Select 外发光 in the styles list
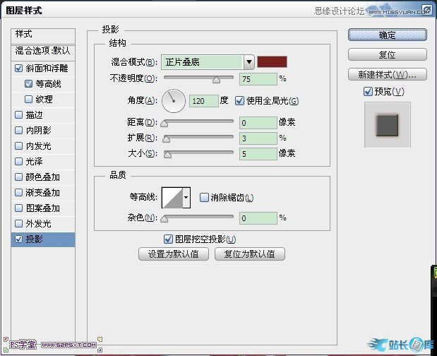 (38, 224)
